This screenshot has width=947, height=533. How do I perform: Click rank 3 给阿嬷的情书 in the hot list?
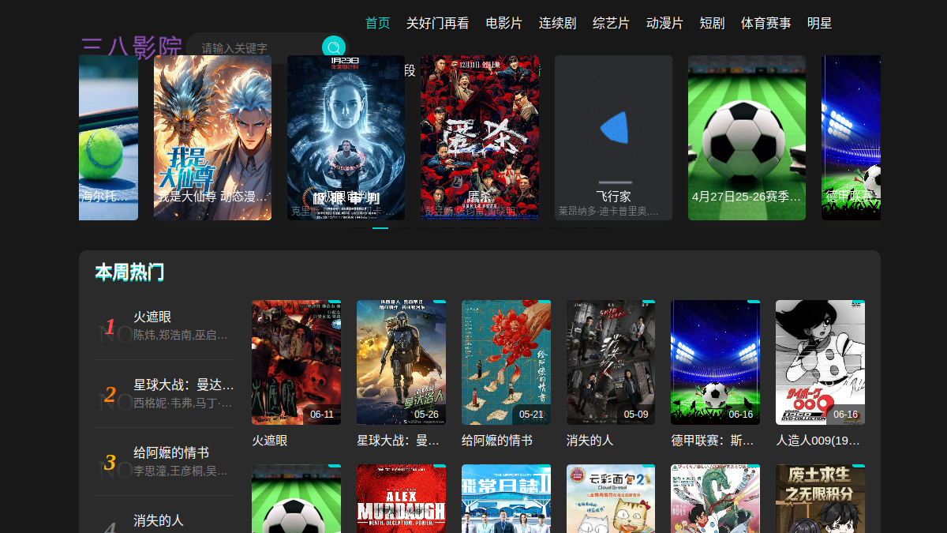click(x=166, y=461)
